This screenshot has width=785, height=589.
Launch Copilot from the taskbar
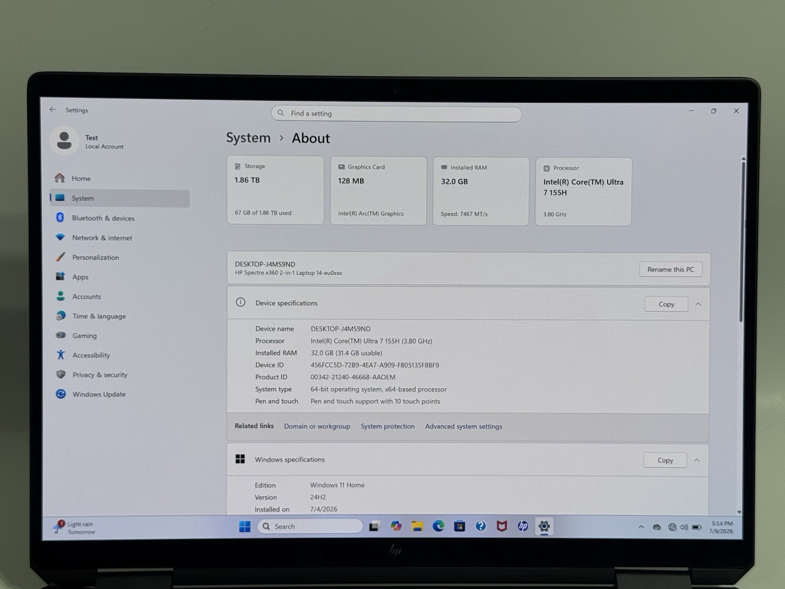(x=396, y=526)
